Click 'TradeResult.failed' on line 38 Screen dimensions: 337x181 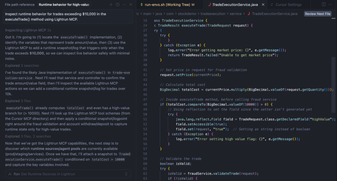[x=199, y=55]
